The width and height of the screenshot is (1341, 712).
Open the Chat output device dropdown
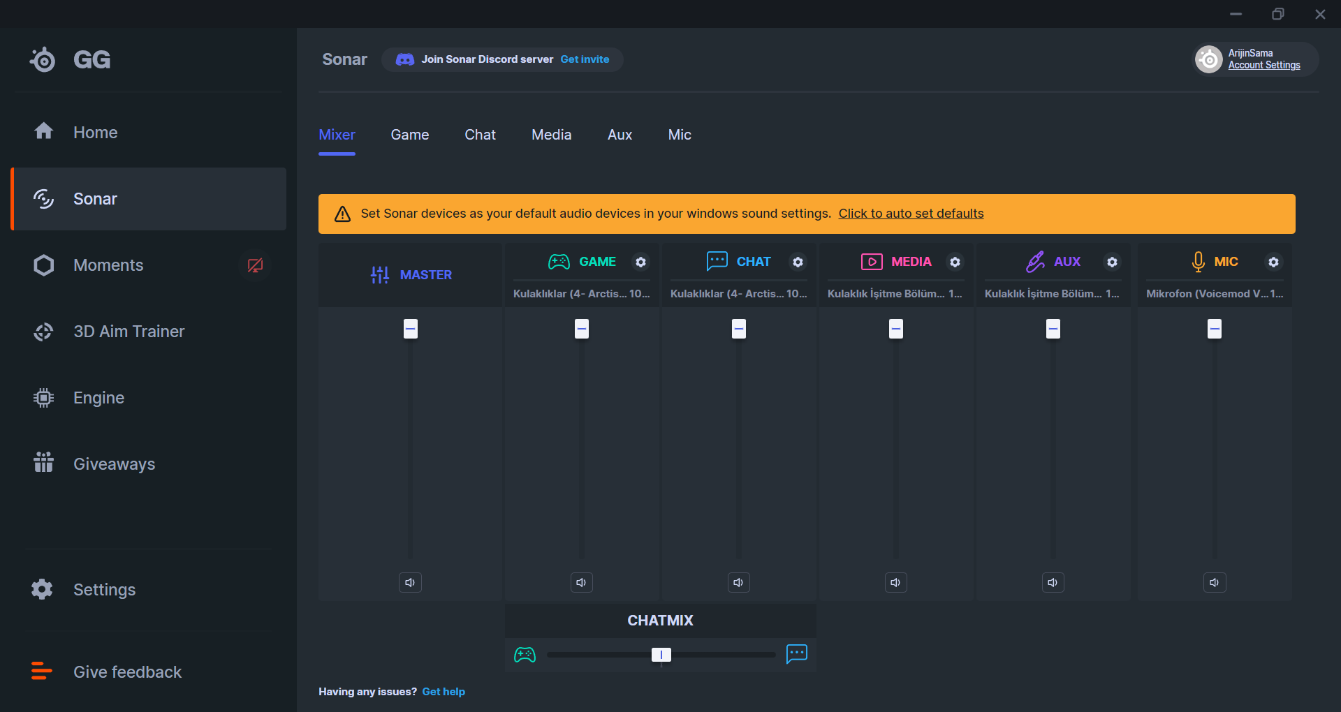[x=739, y=294]
